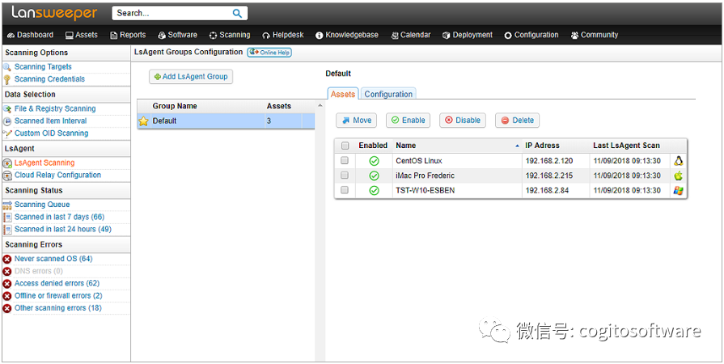Click the Scanning Queue icon
This screenshot has width=724, height=364.
[7, 205]
